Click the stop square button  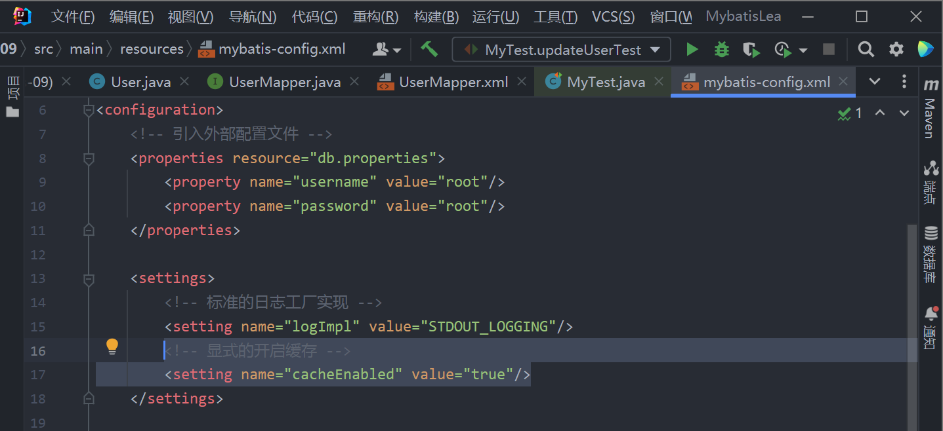pos(829,49)
